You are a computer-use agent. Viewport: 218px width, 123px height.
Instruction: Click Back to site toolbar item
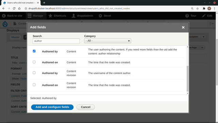click(x=12, y=16)
